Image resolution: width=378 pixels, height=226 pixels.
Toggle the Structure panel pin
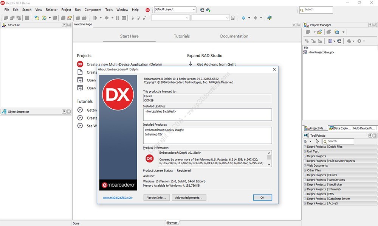tap(64, 25)
